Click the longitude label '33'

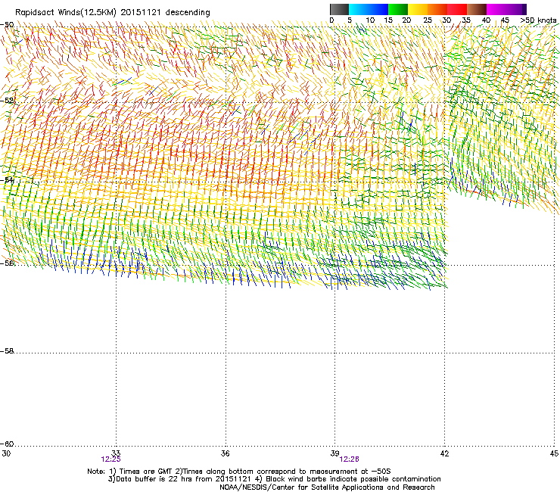point(116,453)
